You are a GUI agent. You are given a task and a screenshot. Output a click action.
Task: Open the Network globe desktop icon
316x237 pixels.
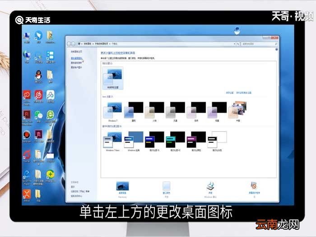(27, 56)
